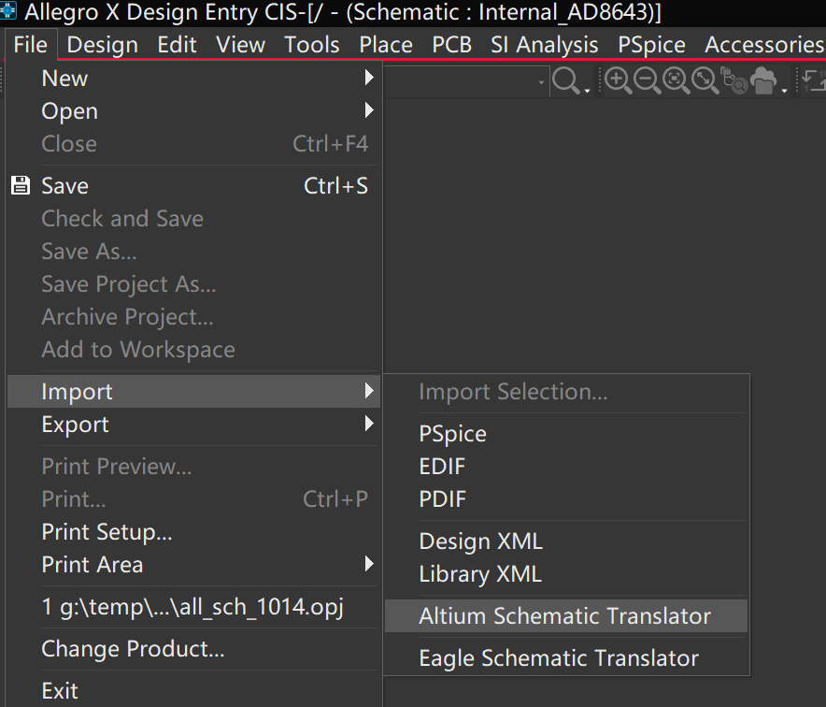The width and height of the screenshot is (826, 707).
Task: Open the Place menu
Action: [386, 45]
